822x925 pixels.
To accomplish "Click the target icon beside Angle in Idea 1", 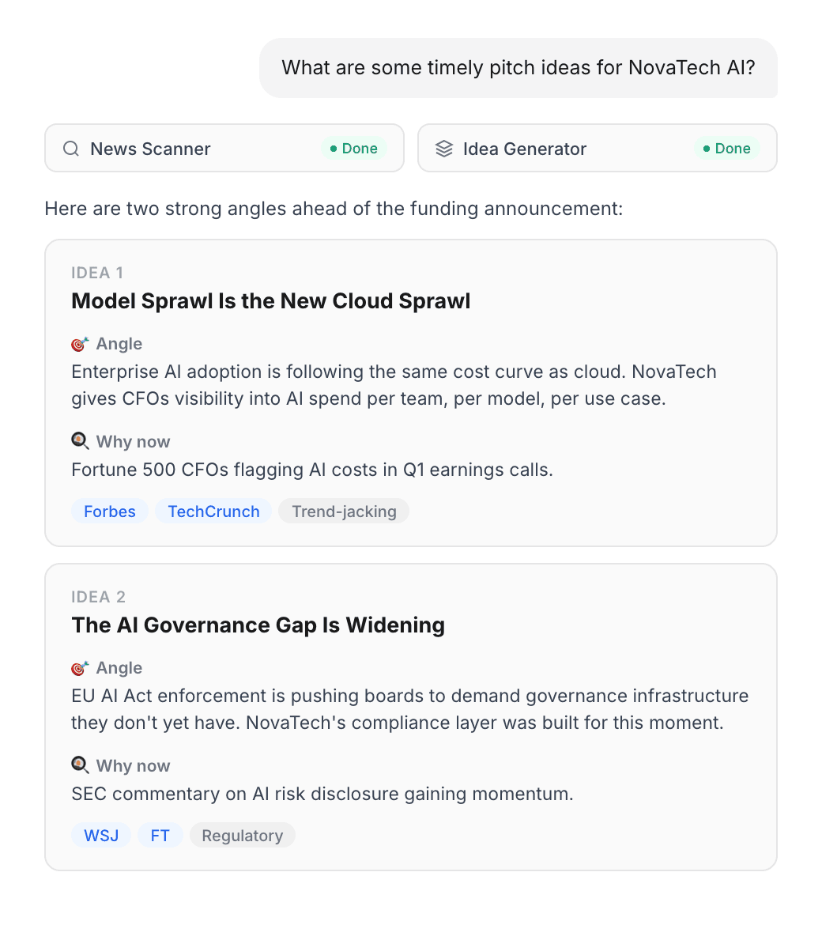I will point(78,344).
